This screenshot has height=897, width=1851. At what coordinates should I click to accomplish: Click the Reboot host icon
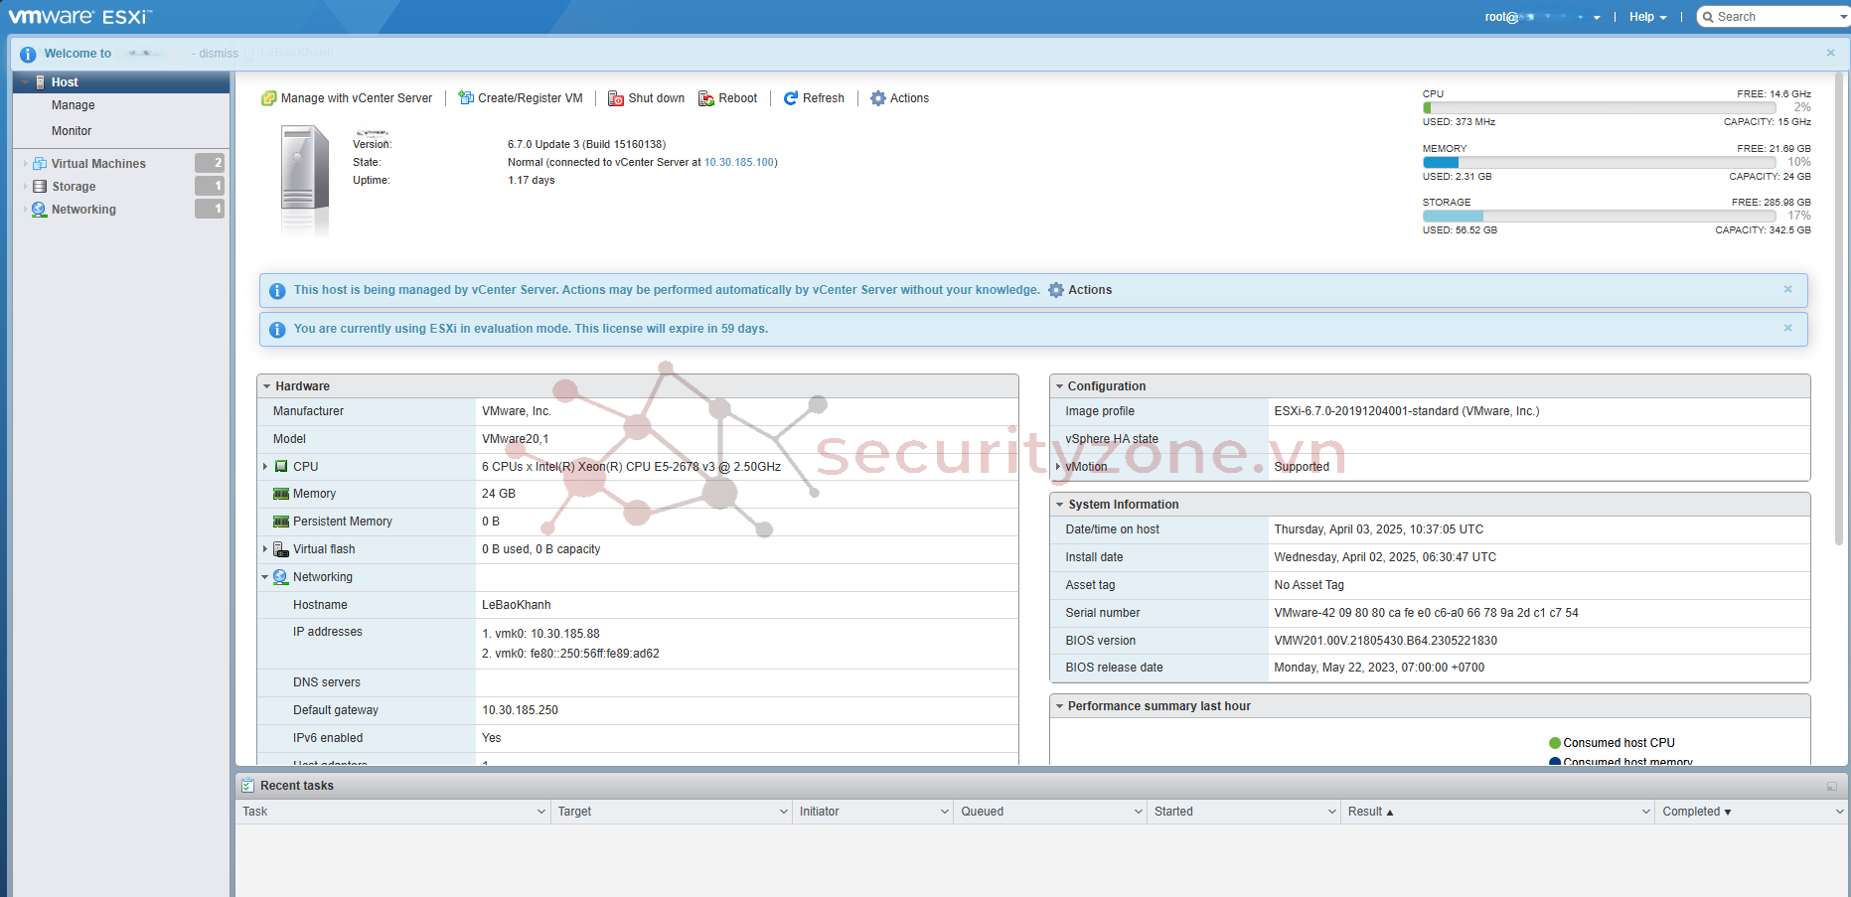coord(706,98)
